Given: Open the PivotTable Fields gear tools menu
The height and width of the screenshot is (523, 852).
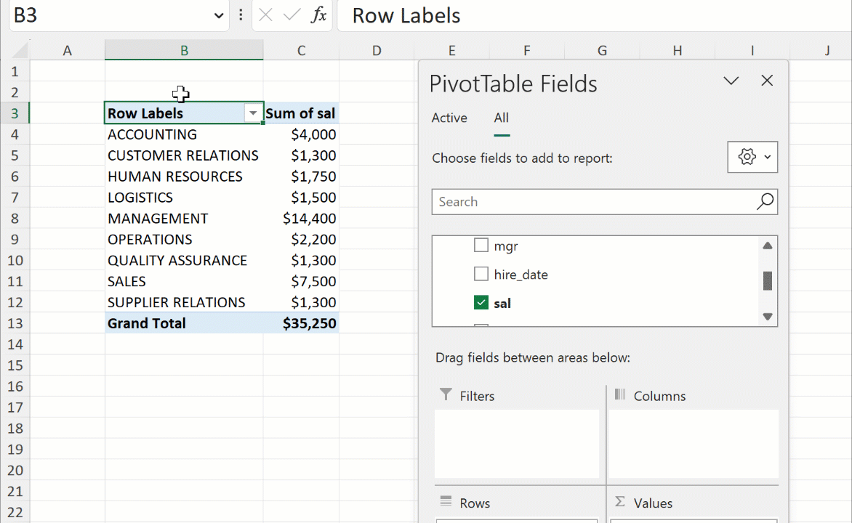Looking at the screenshot, I should (752, 157).
